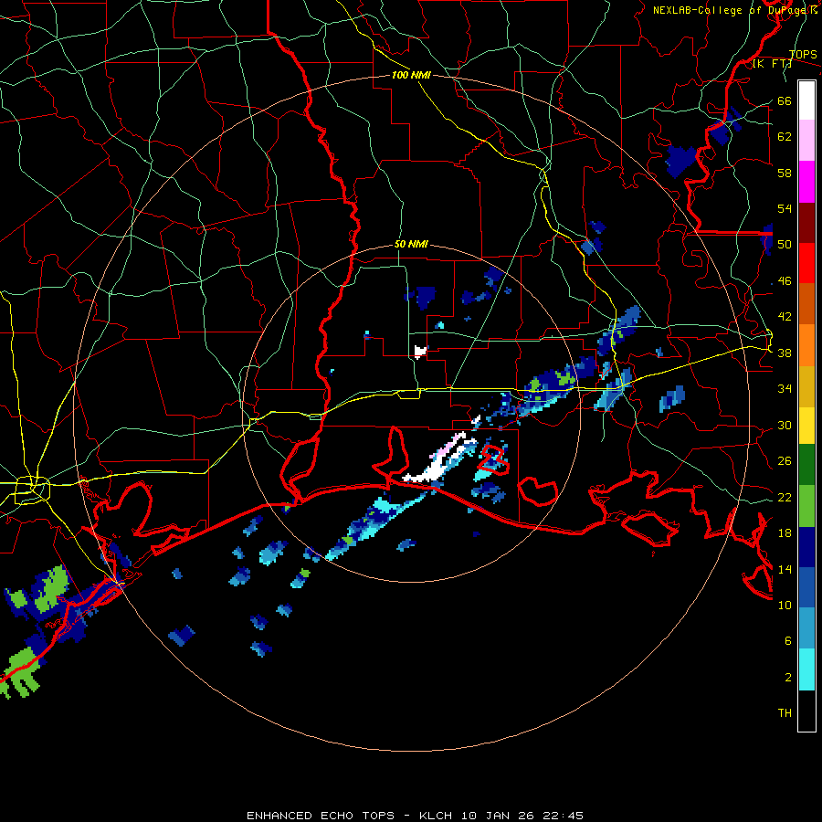The image size is (822, 822).
Task: Click the legend value 66
Action: tap(785, 100)
